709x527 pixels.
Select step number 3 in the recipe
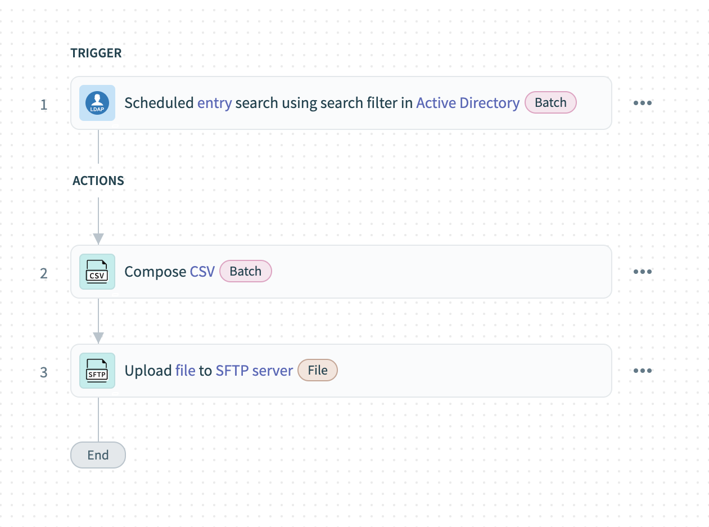tap(43, 372)
